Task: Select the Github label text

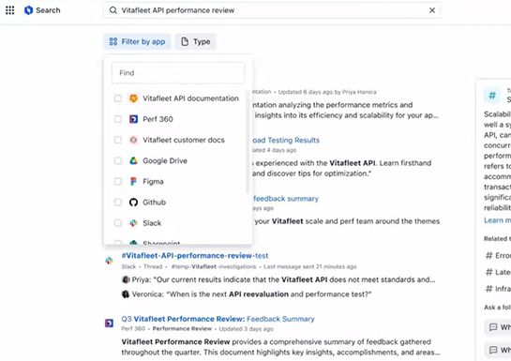Action: (155, 203)
